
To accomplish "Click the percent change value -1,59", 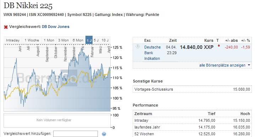I will coord(245,47).
